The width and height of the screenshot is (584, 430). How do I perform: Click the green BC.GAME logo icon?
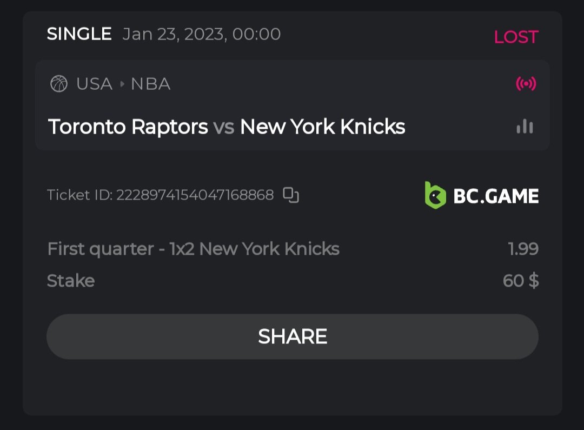[x=435, y=195]
